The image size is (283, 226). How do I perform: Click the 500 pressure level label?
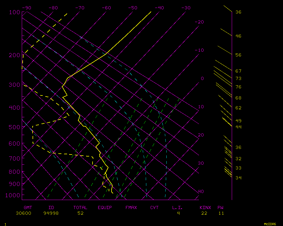click(x=15, y=127)
